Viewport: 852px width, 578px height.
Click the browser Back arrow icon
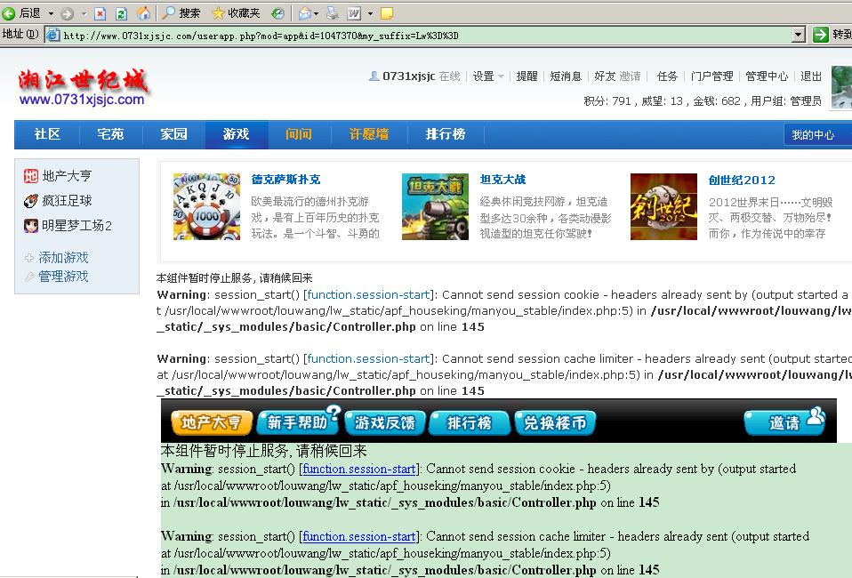pyautogui.click(x=9, y=13)
